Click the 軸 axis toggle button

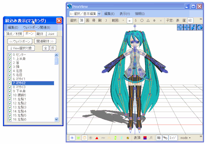pyautogui.click(x=159, y=138)
